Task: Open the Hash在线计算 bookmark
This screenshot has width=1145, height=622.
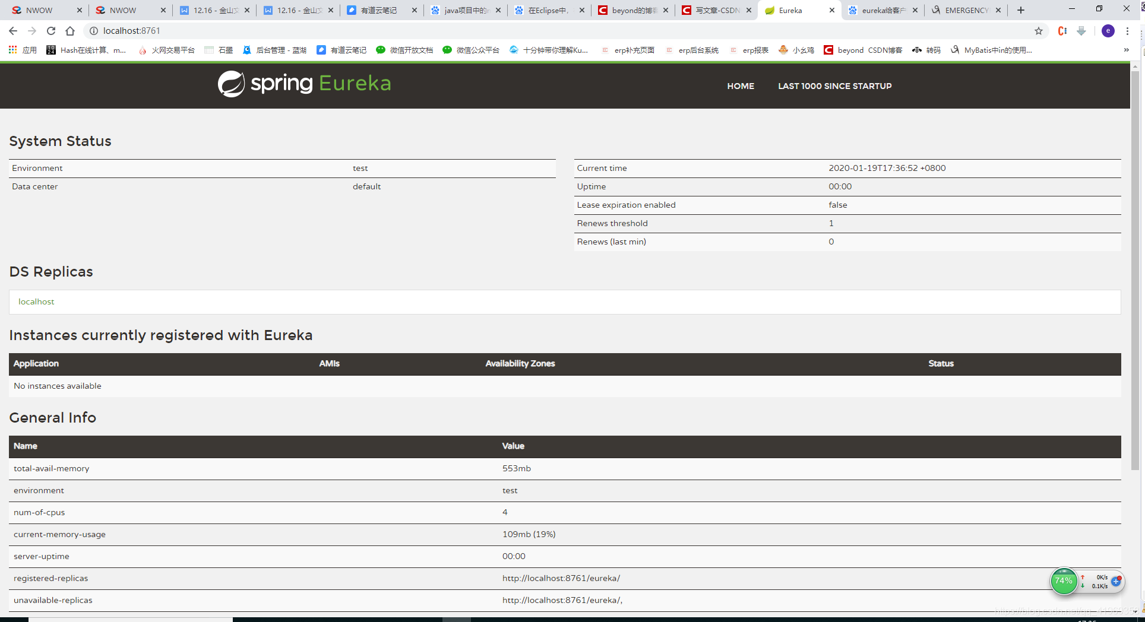Action: pyautogui.click(x=87, y=50)
